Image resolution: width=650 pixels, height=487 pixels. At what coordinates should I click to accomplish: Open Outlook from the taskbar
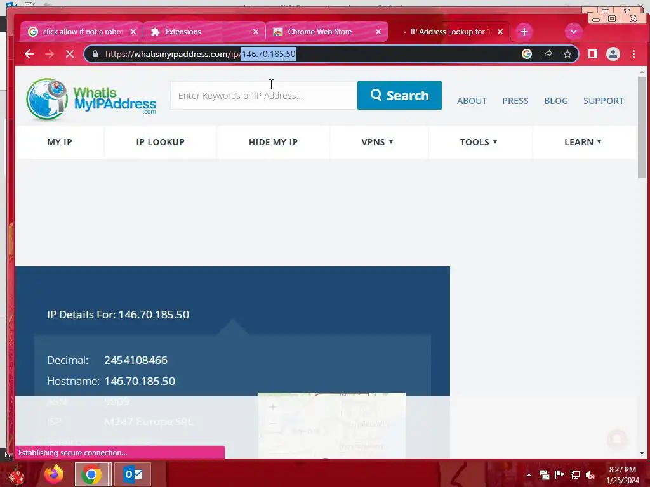click(133, 474)
